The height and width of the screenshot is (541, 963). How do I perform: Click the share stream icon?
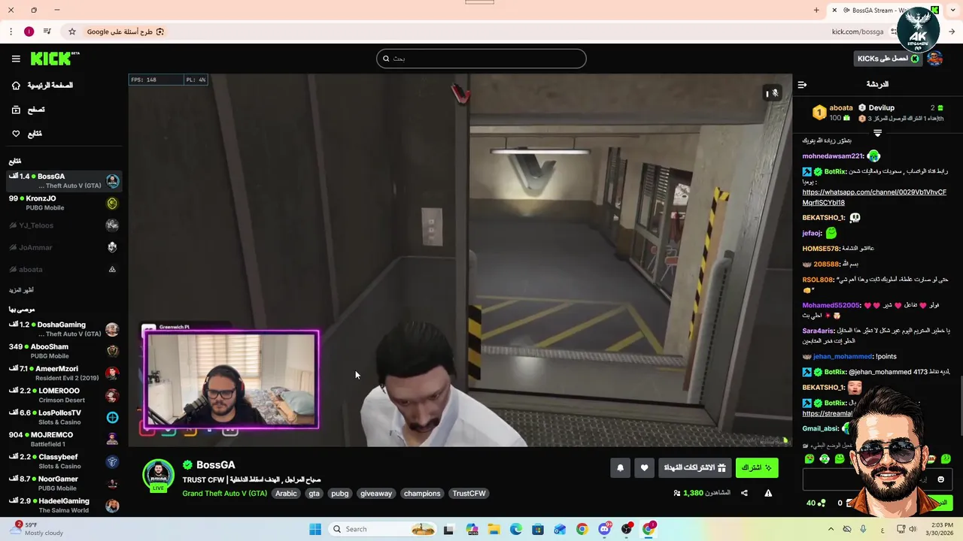pyautogui.click(x=744, y=494)
